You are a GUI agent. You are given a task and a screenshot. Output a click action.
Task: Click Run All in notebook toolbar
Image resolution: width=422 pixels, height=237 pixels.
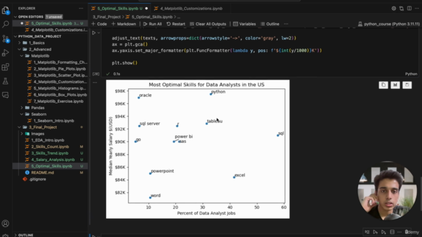coord(152,24)
